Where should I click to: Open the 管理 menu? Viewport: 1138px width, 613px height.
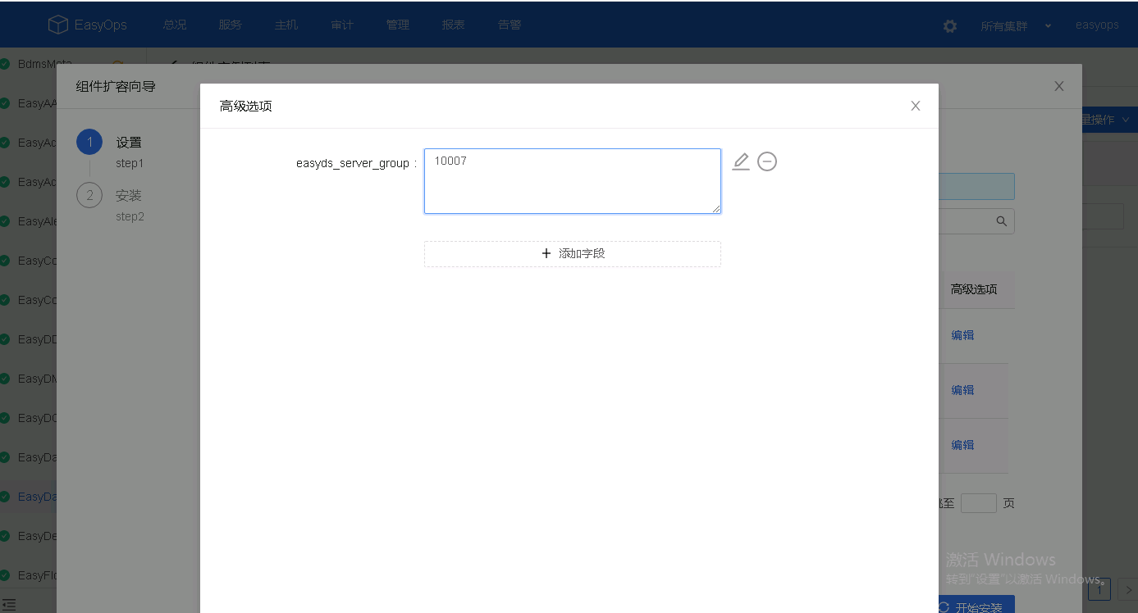(398, 25)
